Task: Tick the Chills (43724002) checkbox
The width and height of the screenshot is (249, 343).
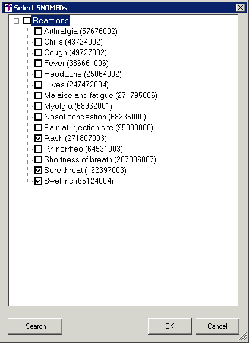Action: point(38,42)
